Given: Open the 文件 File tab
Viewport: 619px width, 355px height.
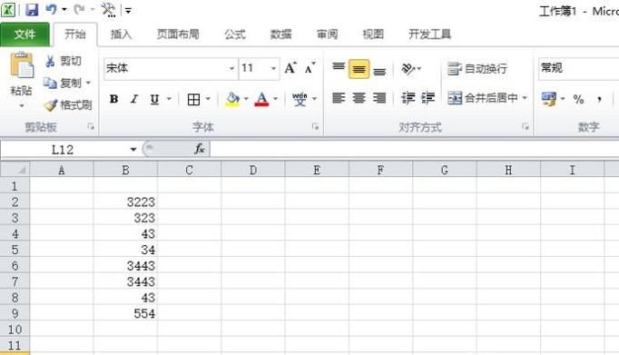Looking at the screenshot, I should click(x=25, y=35).
